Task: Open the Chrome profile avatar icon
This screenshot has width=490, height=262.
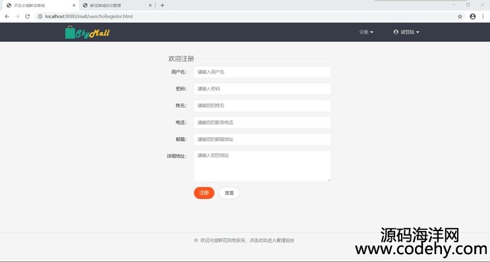Action: pos(472,16)
